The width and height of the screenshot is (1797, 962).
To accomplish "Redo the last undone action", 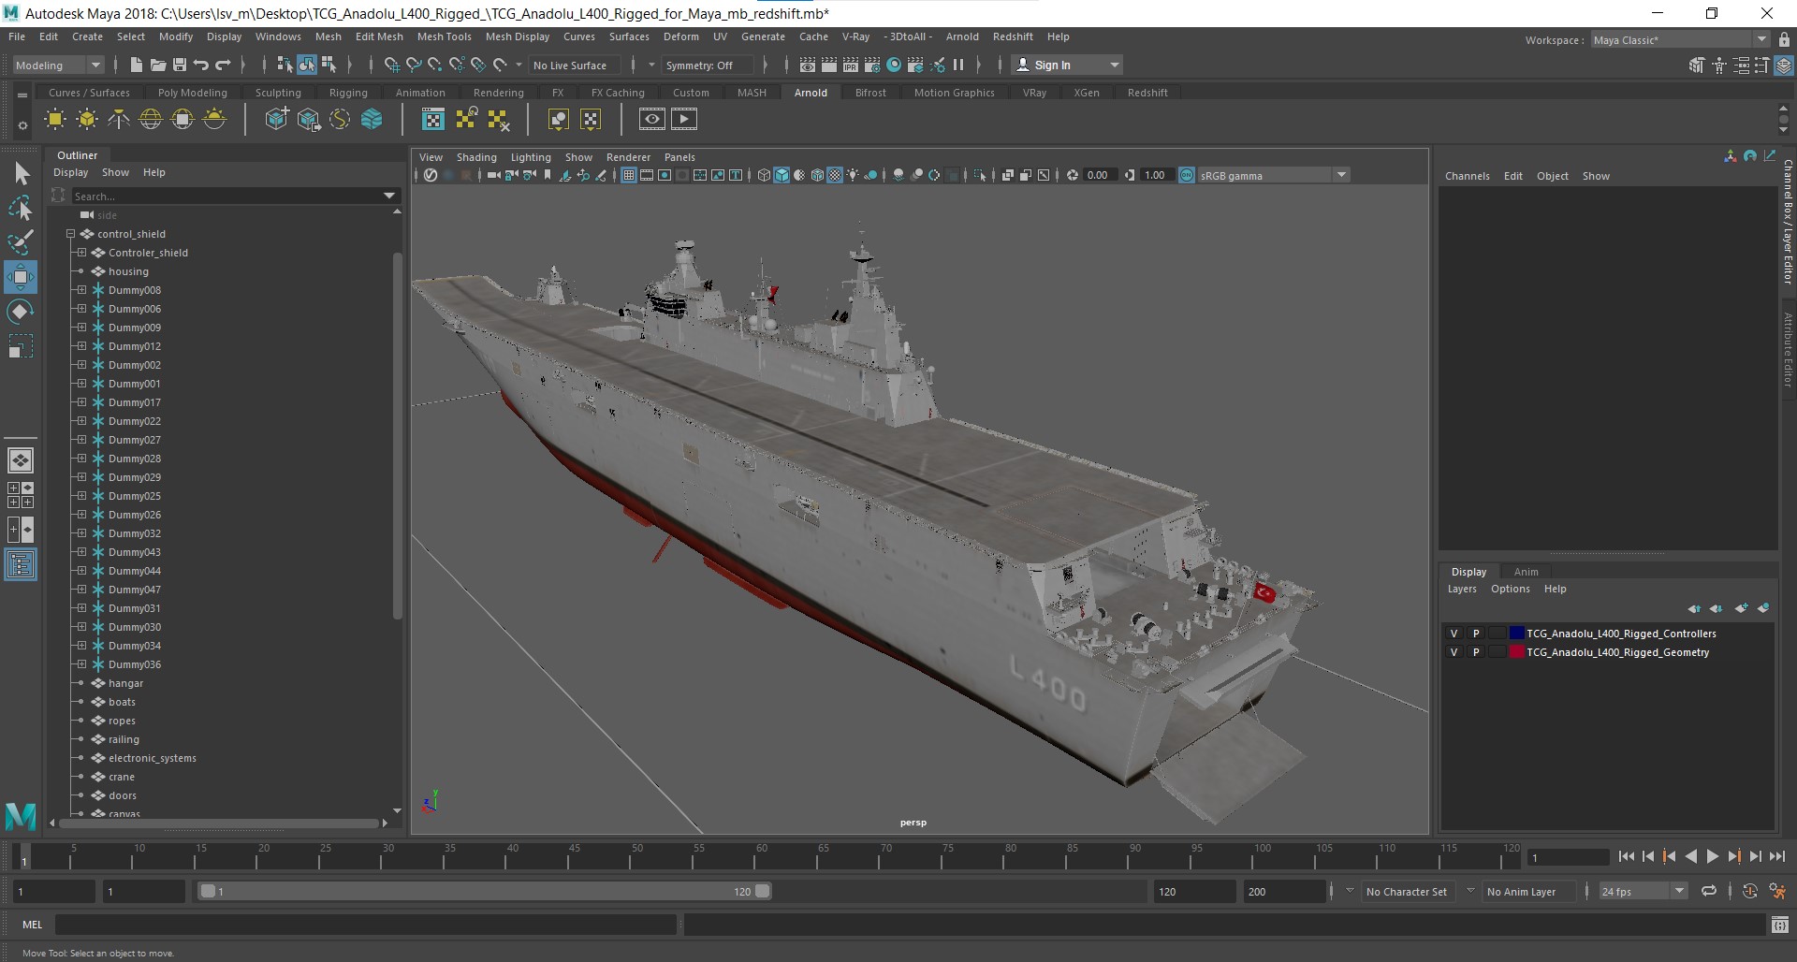I will 223,65.
